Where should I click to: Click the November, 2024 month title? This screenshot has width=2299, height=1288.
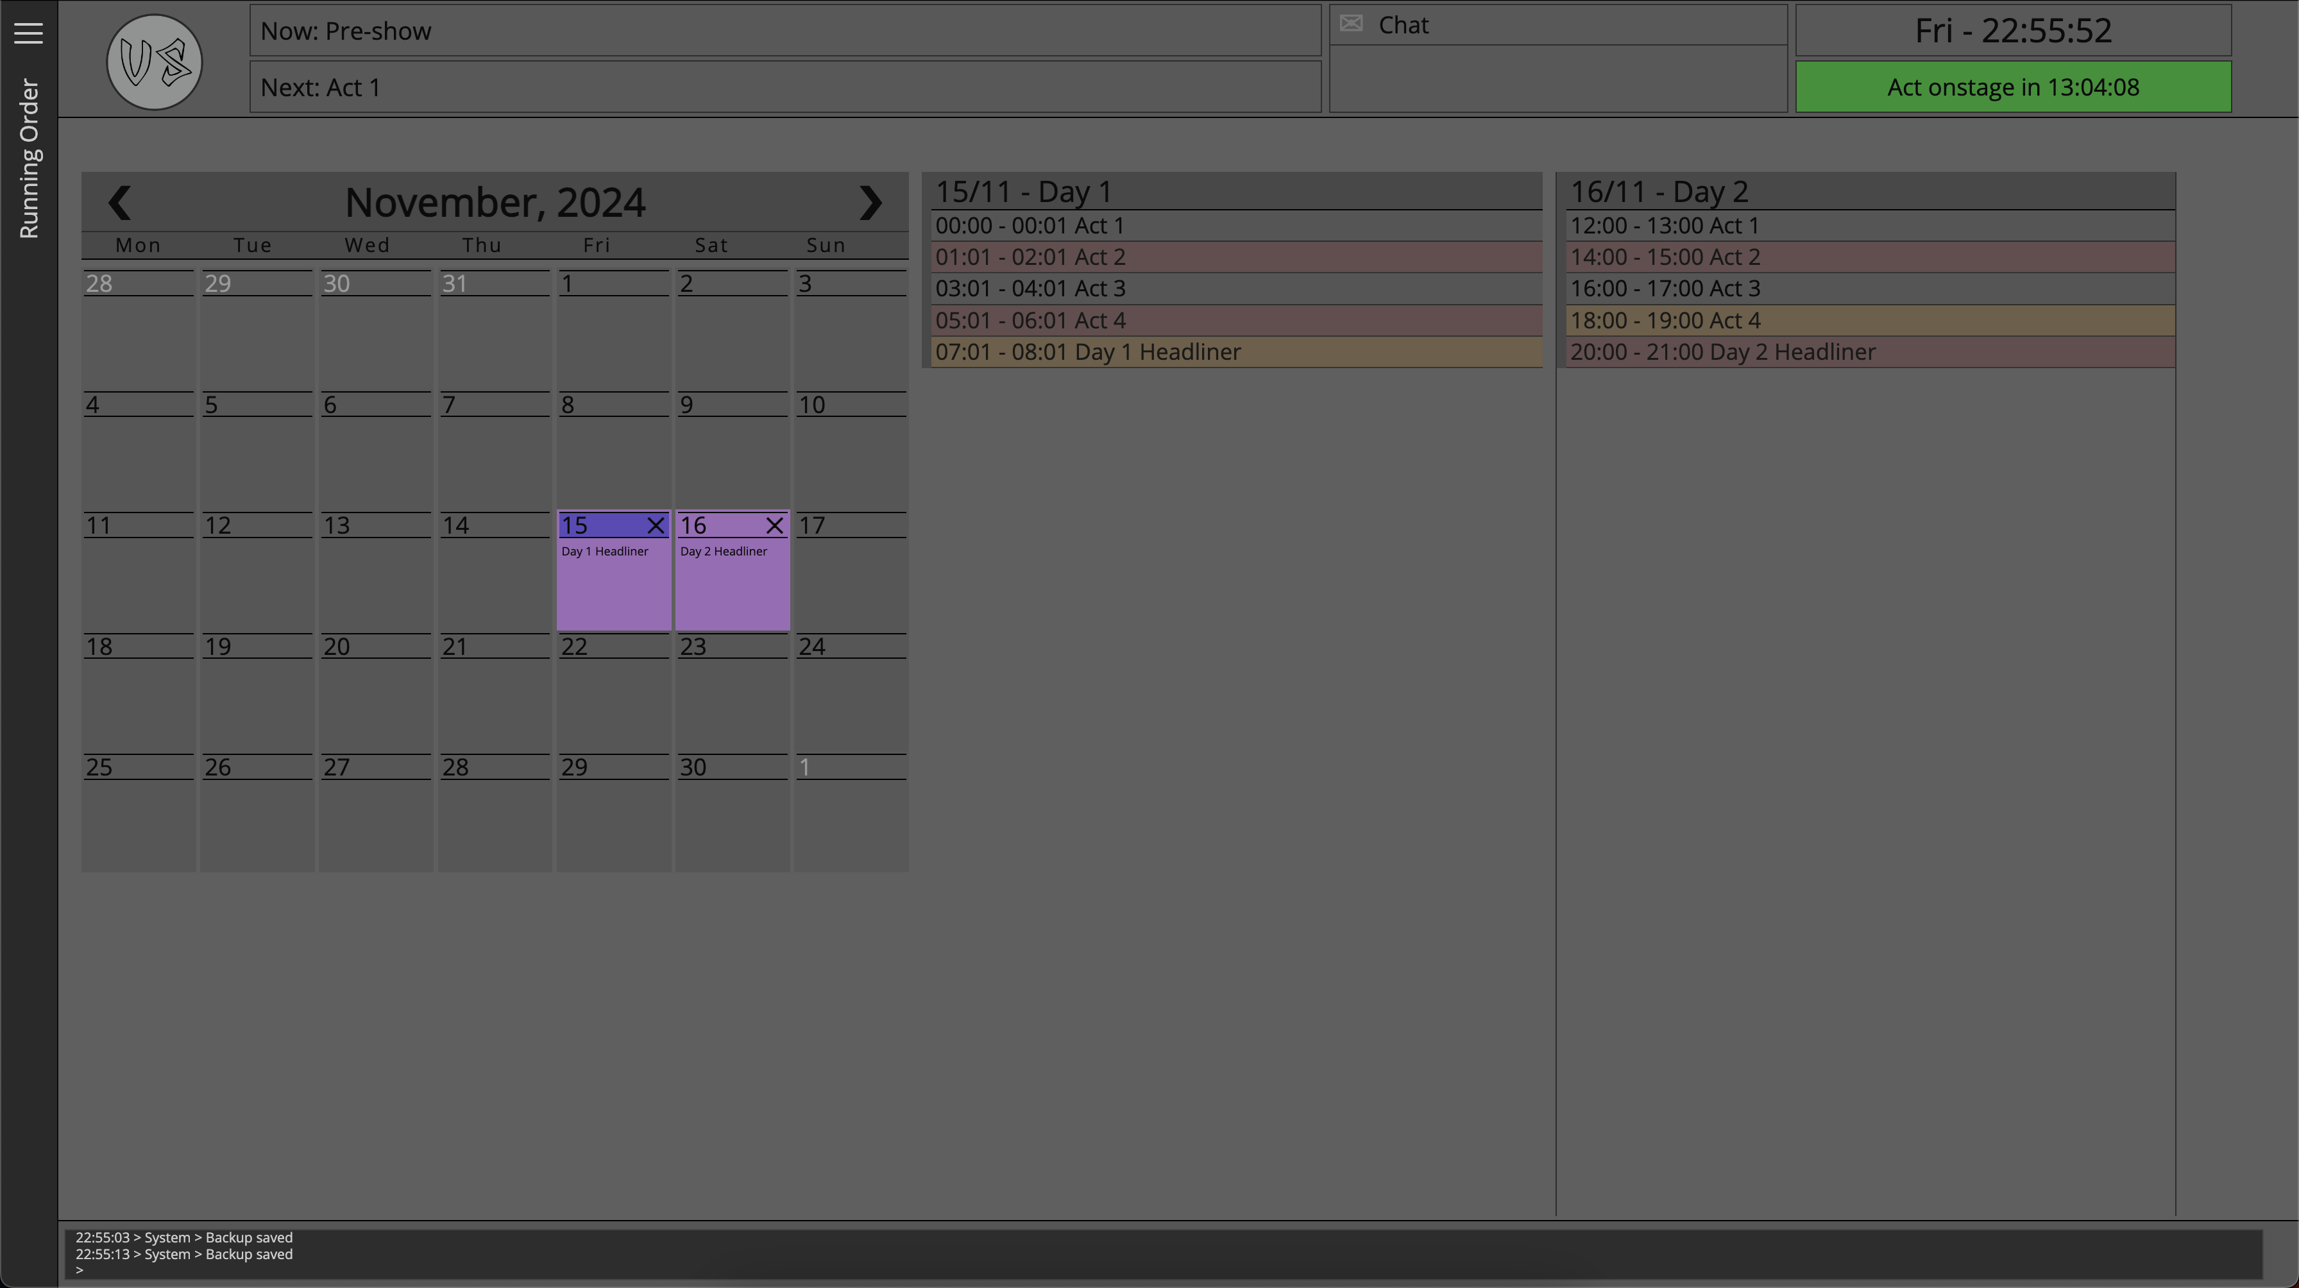[495, 203]
